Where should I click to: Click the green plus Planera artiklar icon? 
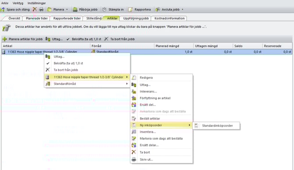tap(5, 39)
